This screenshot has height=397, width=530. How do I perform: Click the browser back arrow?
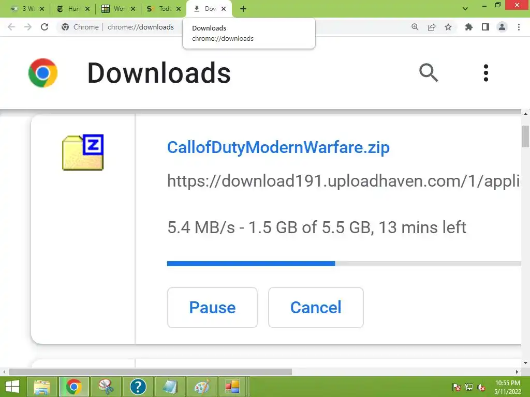click(11, 27)
